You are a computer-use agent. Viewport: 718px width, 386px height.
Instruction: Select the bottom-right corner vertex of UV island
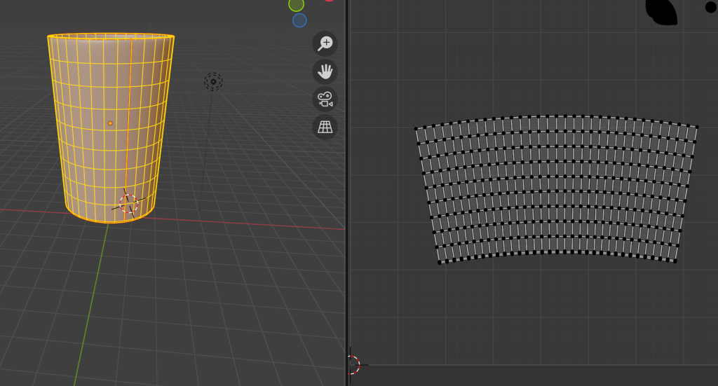(x=675, y=261)
